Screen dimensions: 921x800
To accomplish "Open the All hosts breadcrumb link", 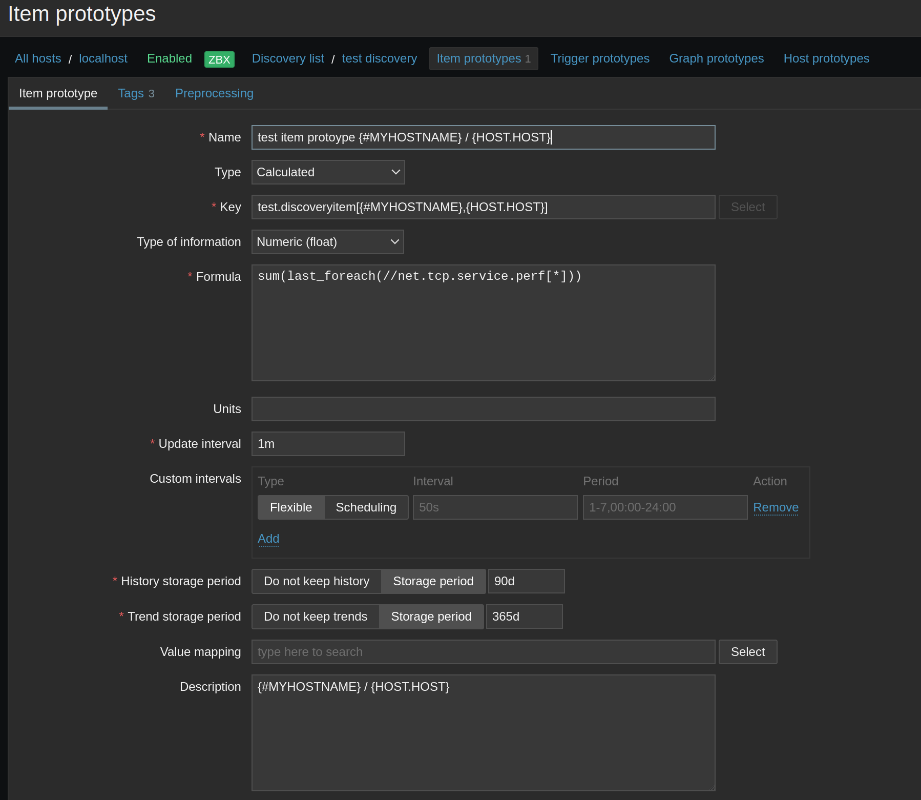I will point(38,58).
